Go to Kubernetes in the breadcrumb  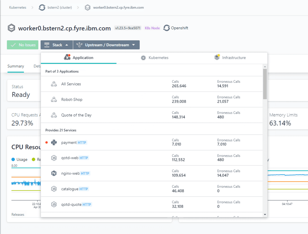(18, 7)
